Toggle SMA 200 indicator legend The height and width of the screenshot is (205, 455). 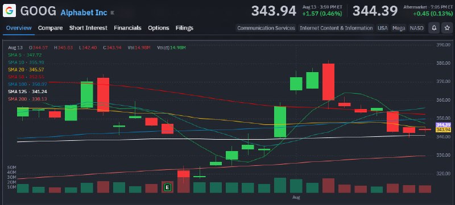pyautogui.click(x=27, y=99)
